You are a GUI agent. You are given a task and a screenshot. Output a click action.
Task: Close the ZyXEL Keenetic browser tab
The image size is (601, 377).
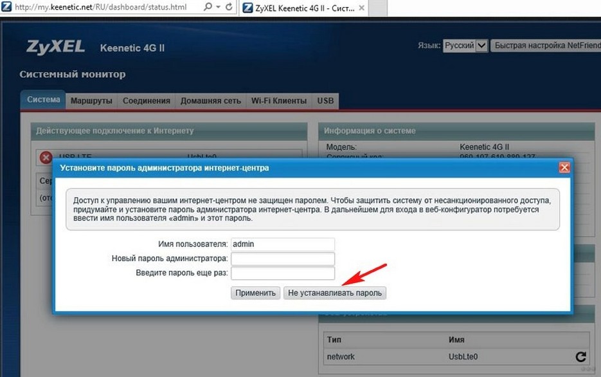[361, 8]
